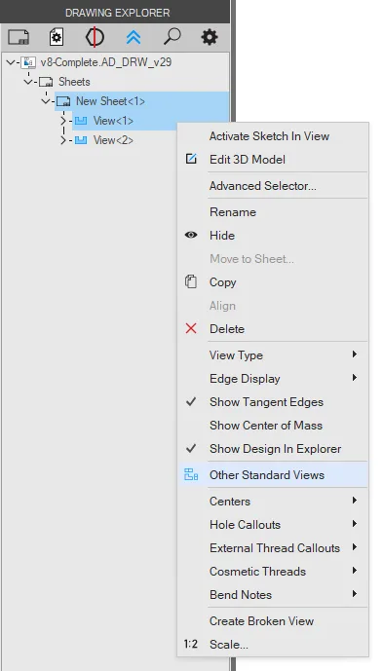Toggle the Hide eye icon

[191, 235]
